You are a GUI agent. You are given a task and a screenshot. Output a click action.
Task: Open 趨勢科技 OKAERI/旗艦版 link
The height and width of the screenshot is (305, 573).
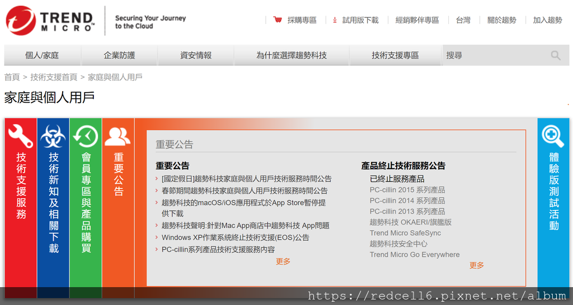point(410,222)
